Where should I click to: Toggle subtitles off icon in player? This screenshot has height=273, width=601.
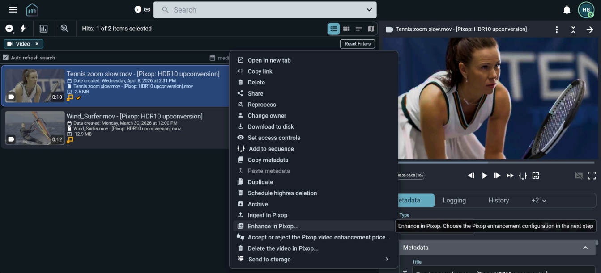tap(579, 176)
